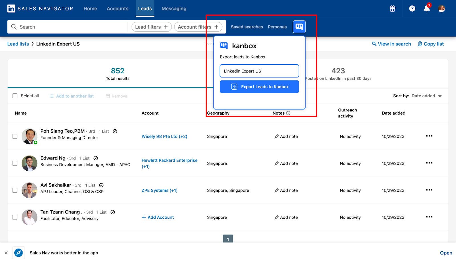Add note for Avi Sakhalkar
The width and height of the screenshot is (456, 263).
286,190
